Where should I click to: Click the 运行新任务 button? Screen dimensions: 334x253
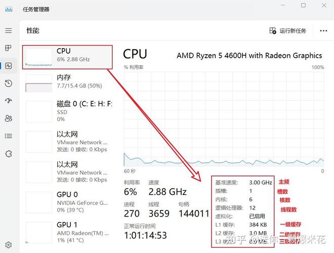(288, 31)
